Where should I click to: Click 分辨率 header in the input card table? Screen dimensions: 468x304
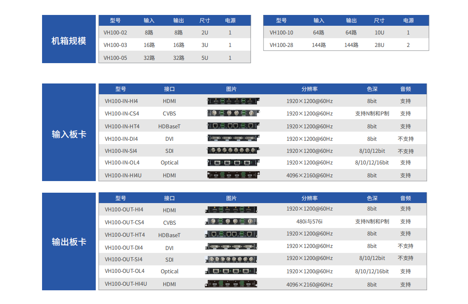click(309, 89)
